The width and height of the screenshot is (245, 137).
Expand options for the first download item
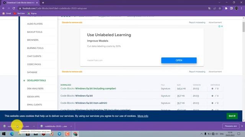point(34,126)
